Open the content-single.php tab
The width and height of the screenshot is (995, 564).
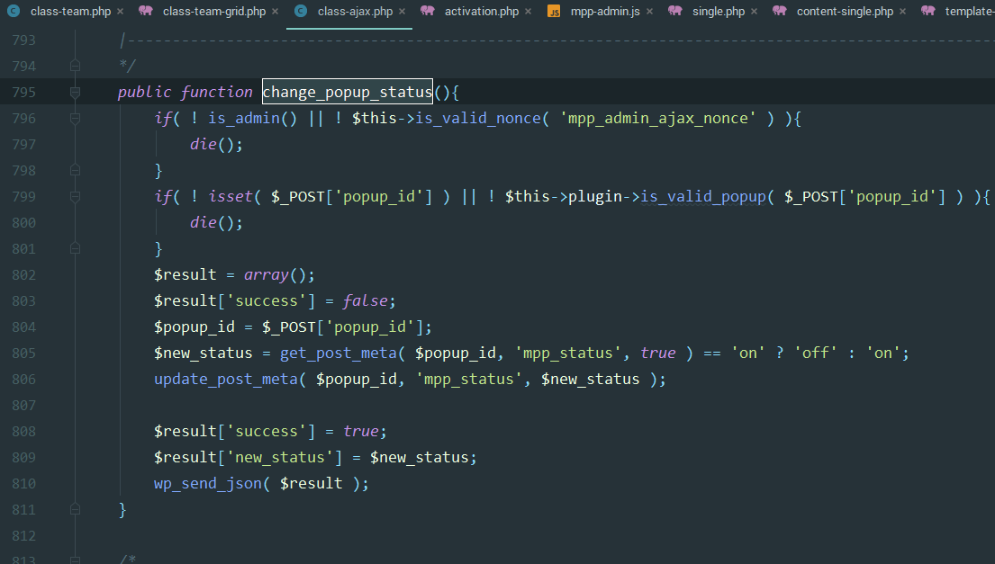845,12
